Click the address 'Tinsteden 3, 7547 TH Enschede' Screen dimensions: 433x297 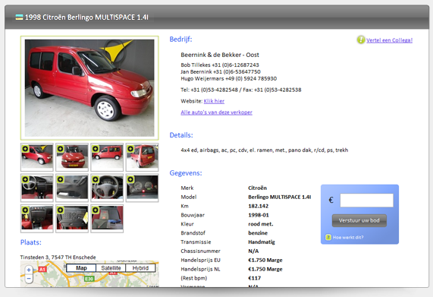58,258
